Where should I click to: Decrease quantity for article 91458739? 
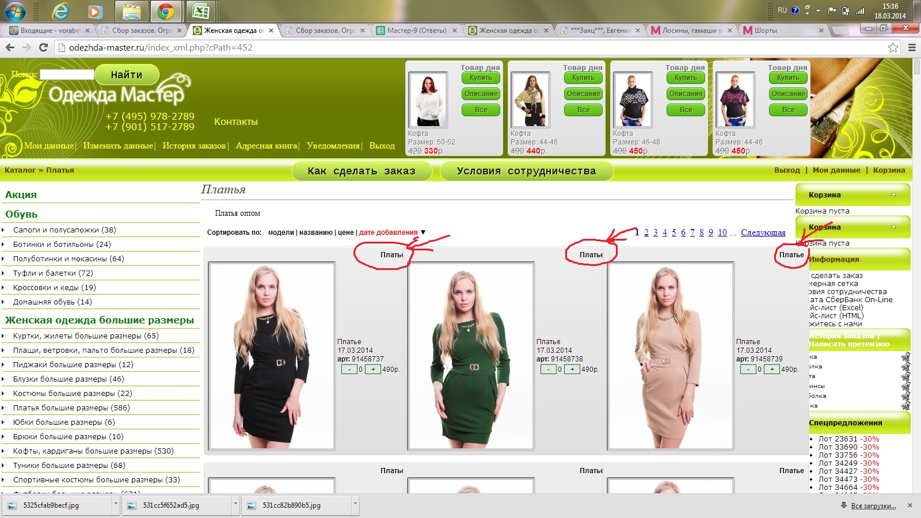tap(748, 370)
